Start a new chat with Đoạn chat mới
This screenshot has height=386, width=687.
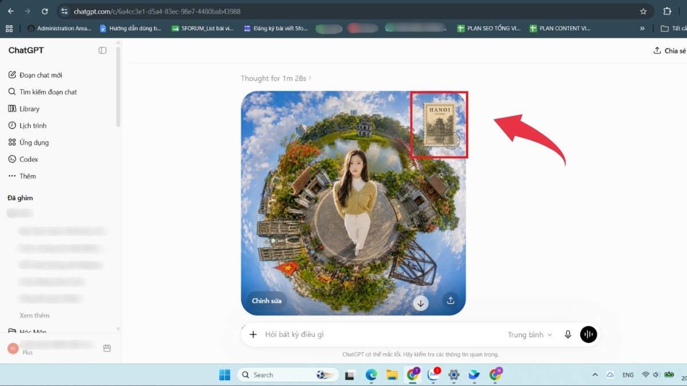(x=35, y=75)
